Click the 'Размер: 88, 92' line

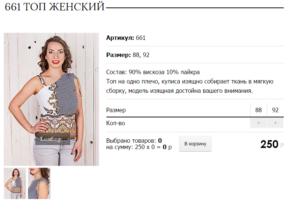(x=128, y=55)
